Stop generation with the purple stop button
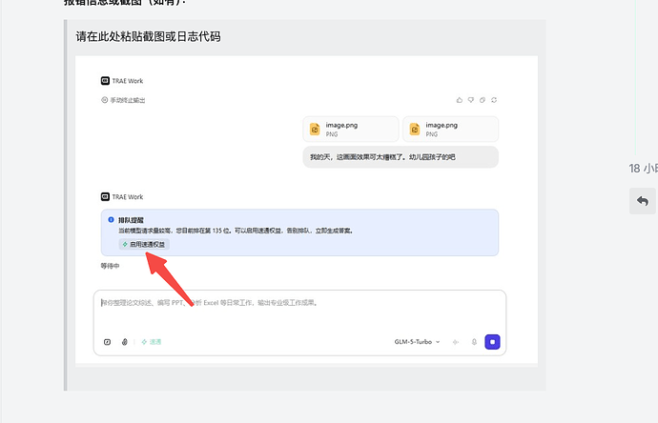 pyautogui.click(x=492, y=342)
